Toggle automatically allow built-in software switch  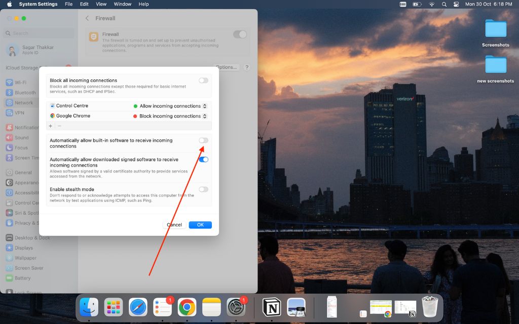203,140
